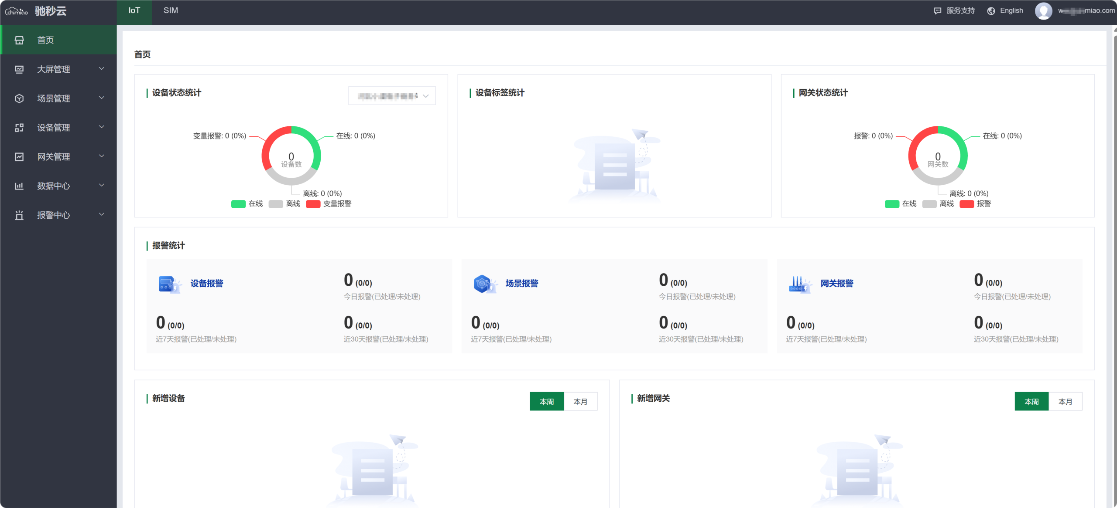The image size is (1117, 508).
Task: Toggle the green online legend in device chart
Action: (239, 204)
